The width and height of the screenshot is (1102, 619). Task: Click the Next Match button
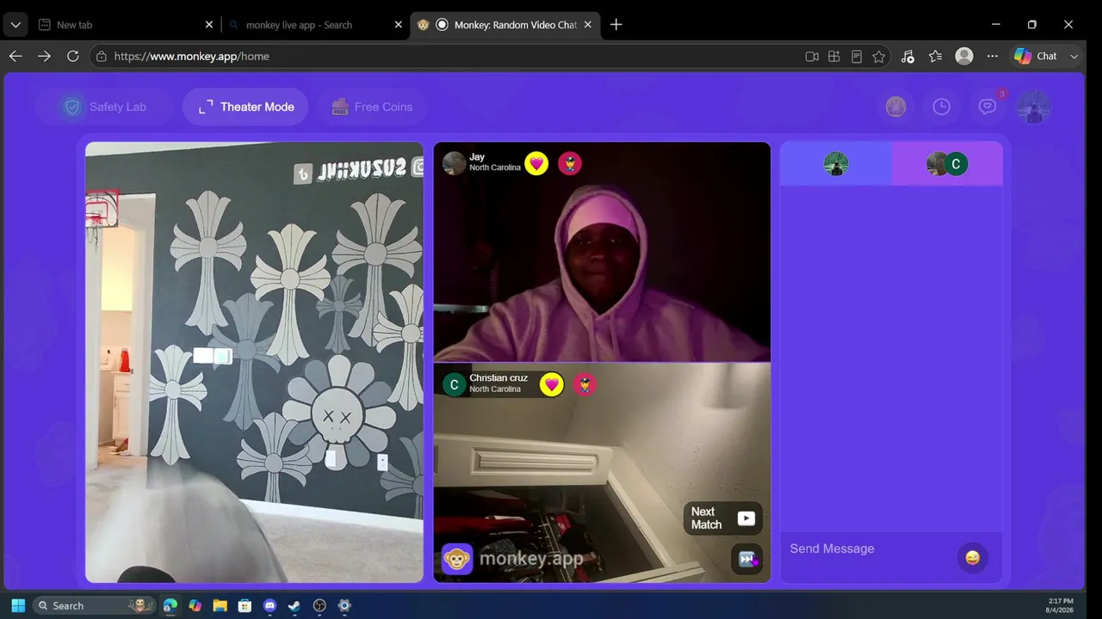point(723,518)
